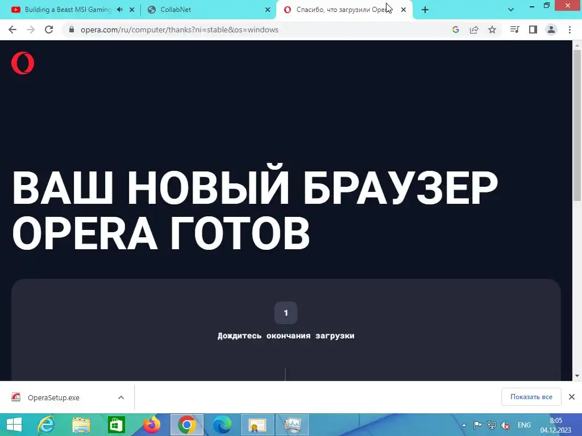Change the ENG input language

coord(524,425)
